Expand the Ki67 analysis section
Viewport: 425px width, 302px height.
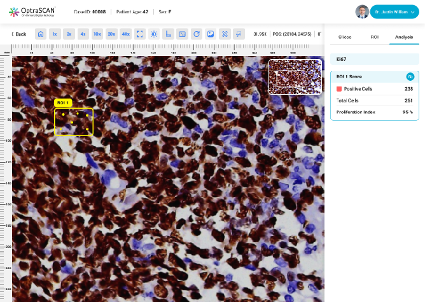coord(374,59)
